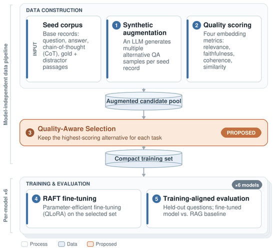Click the orange Proposed legend swatch

click(90, 244)
